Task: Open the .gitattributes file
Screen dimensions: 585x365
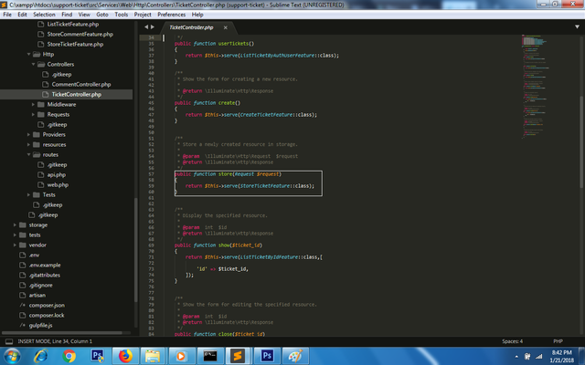Action: coord(45,276)
